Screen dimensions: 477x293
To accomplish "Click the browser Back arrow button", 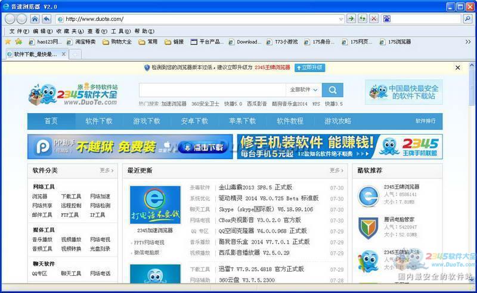I will pos(10,18).
